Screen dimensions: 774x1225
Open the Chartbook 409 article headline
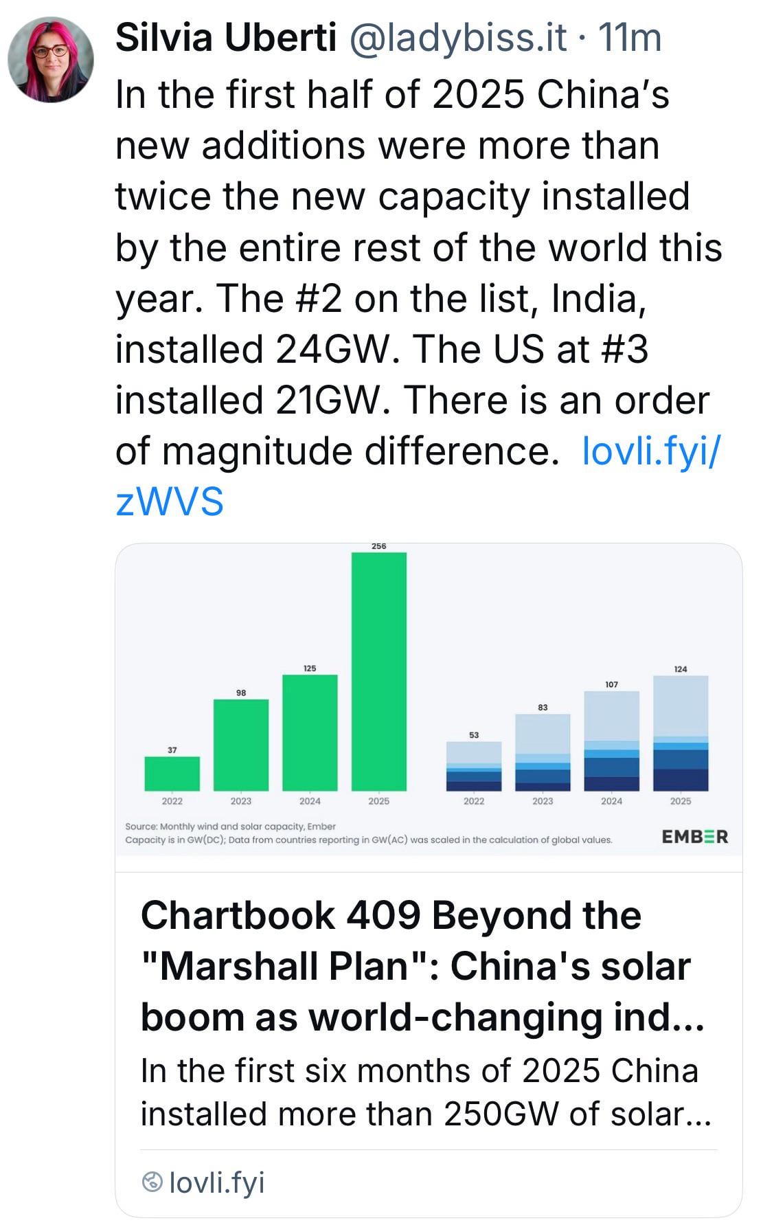coord(422,966)
